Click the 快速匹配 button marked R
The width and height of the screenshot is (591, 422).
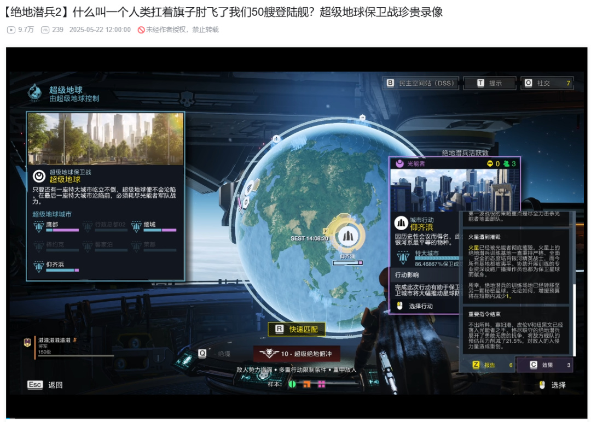tap(297, 330)
